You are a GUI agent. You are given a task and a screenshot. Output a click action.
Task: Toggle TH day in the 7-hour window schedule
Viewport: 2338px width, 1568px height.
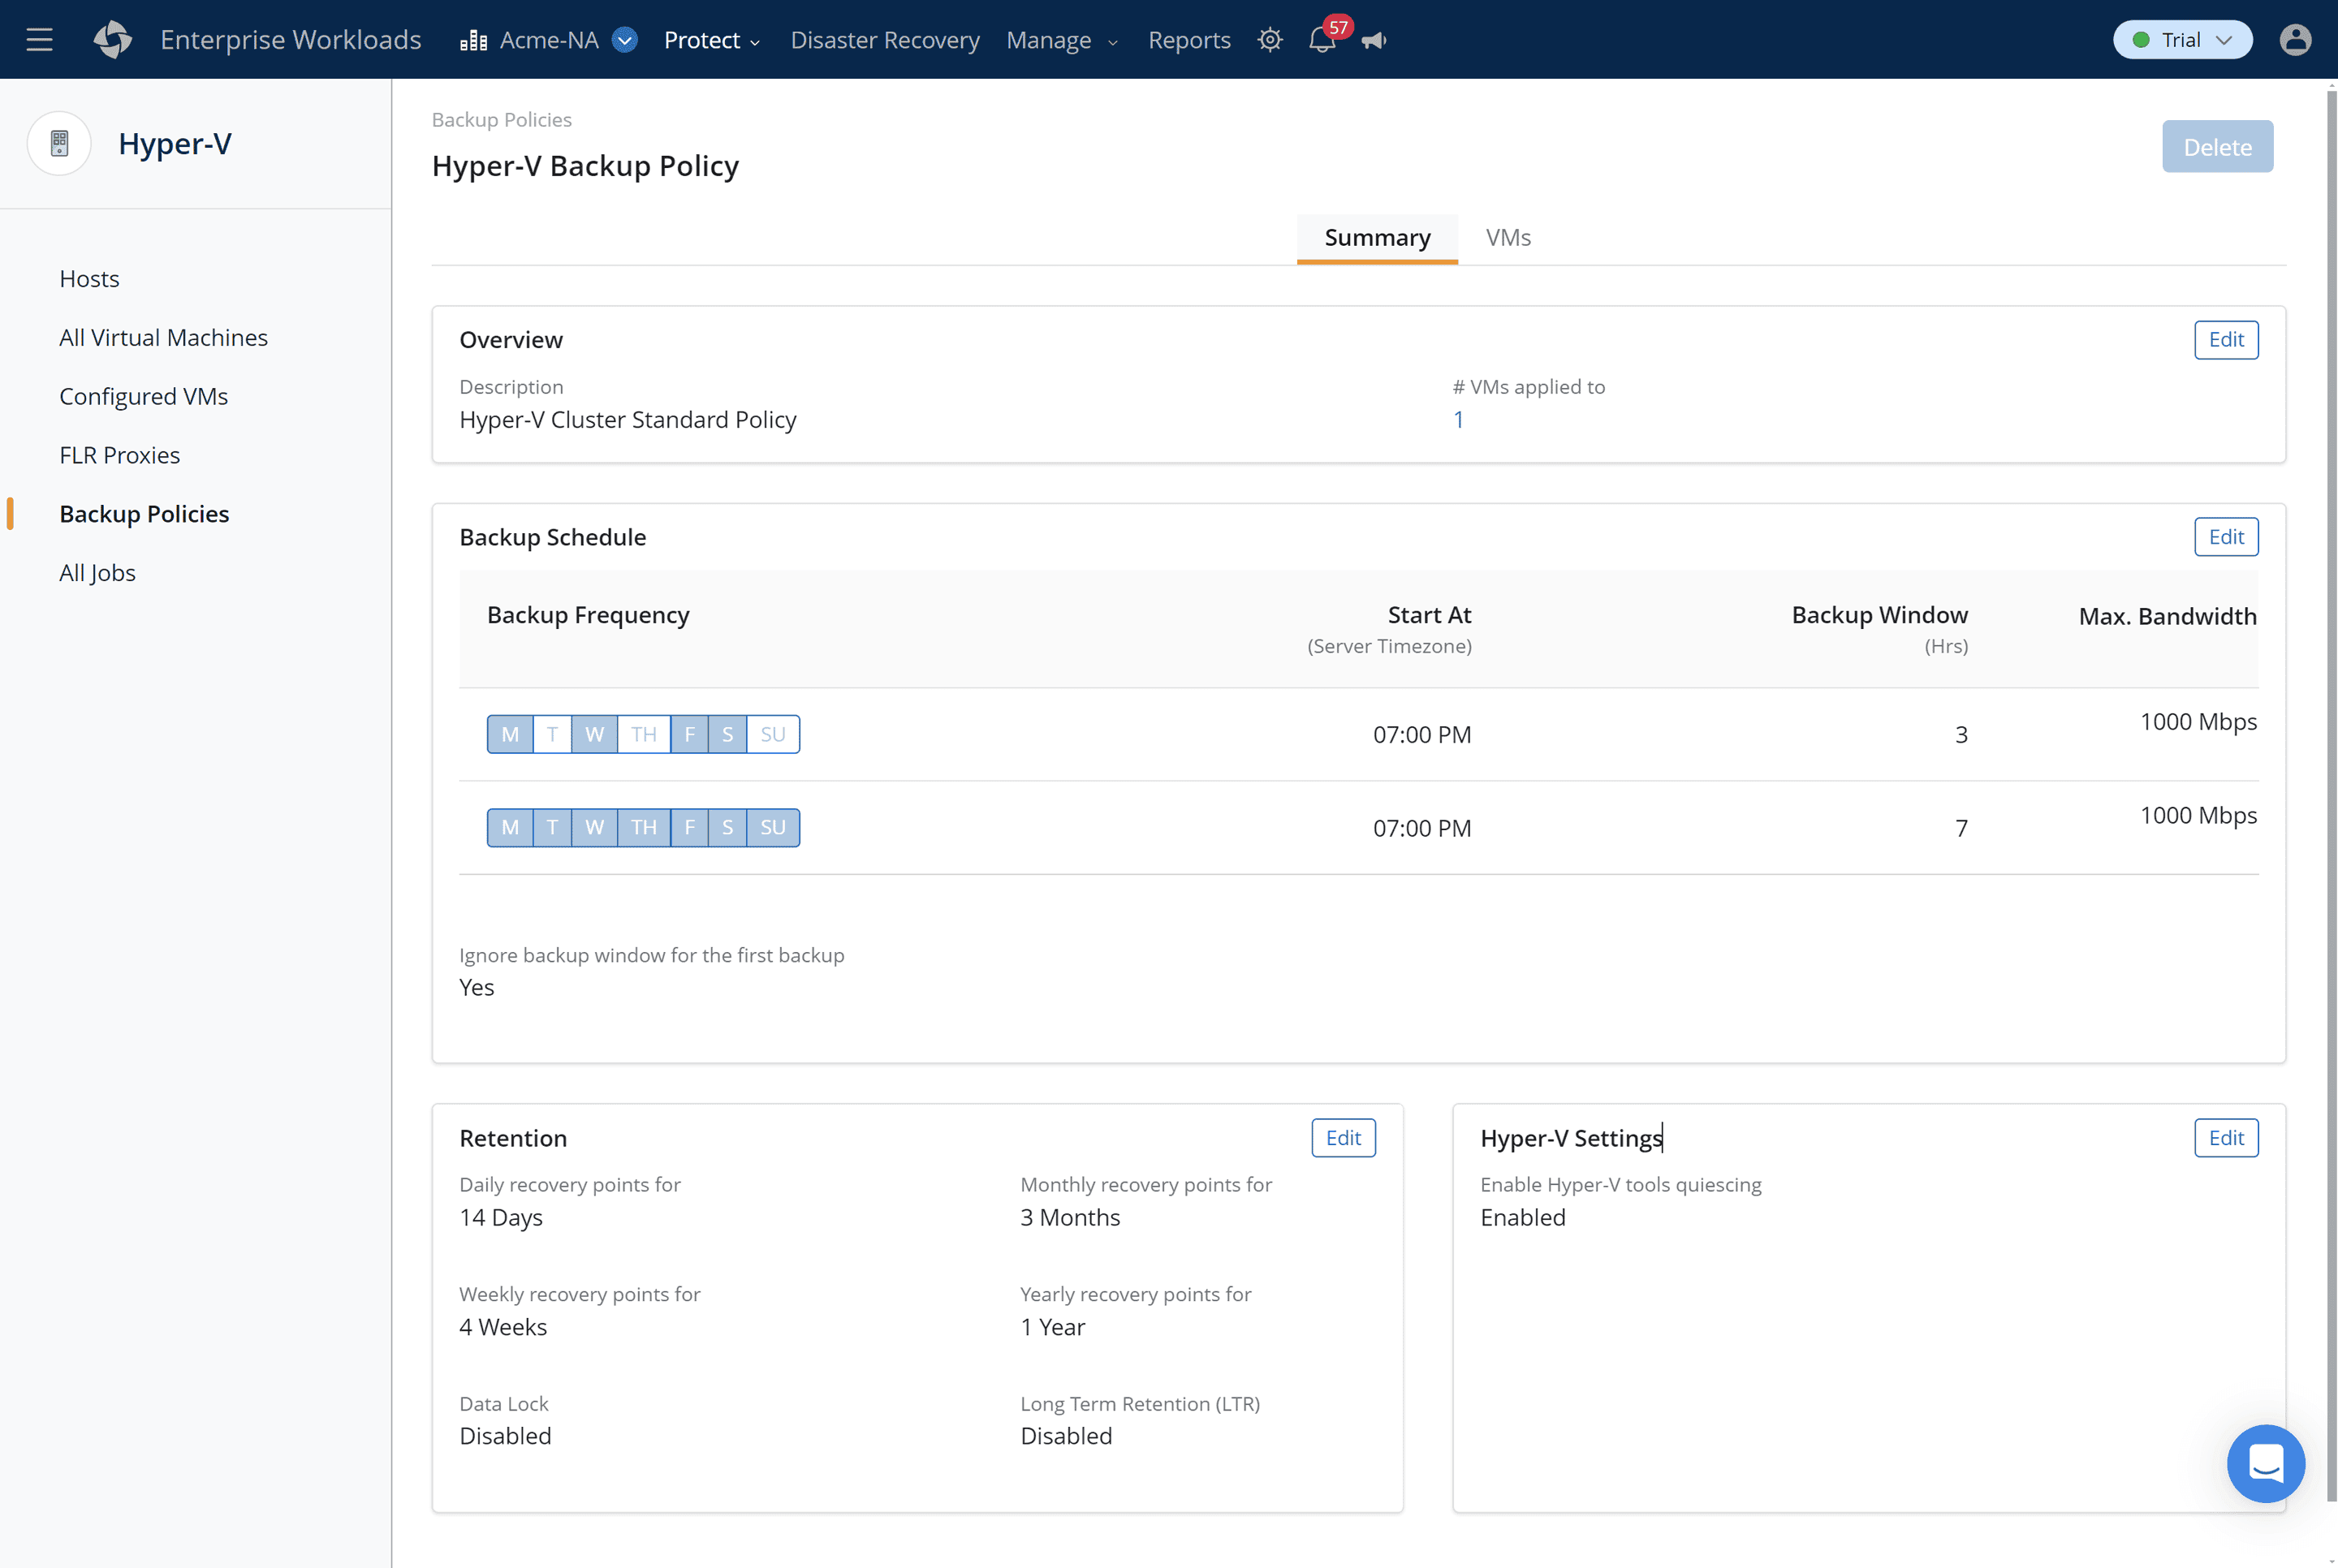(x=644, y=828)
